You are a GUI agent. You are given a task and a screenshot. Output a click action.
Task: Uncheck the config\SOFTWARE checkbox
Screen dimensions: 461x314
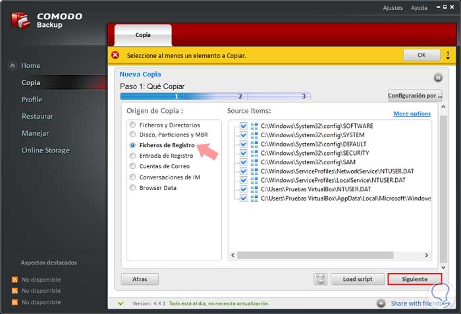pyautogui.click(x=244, y=126)
